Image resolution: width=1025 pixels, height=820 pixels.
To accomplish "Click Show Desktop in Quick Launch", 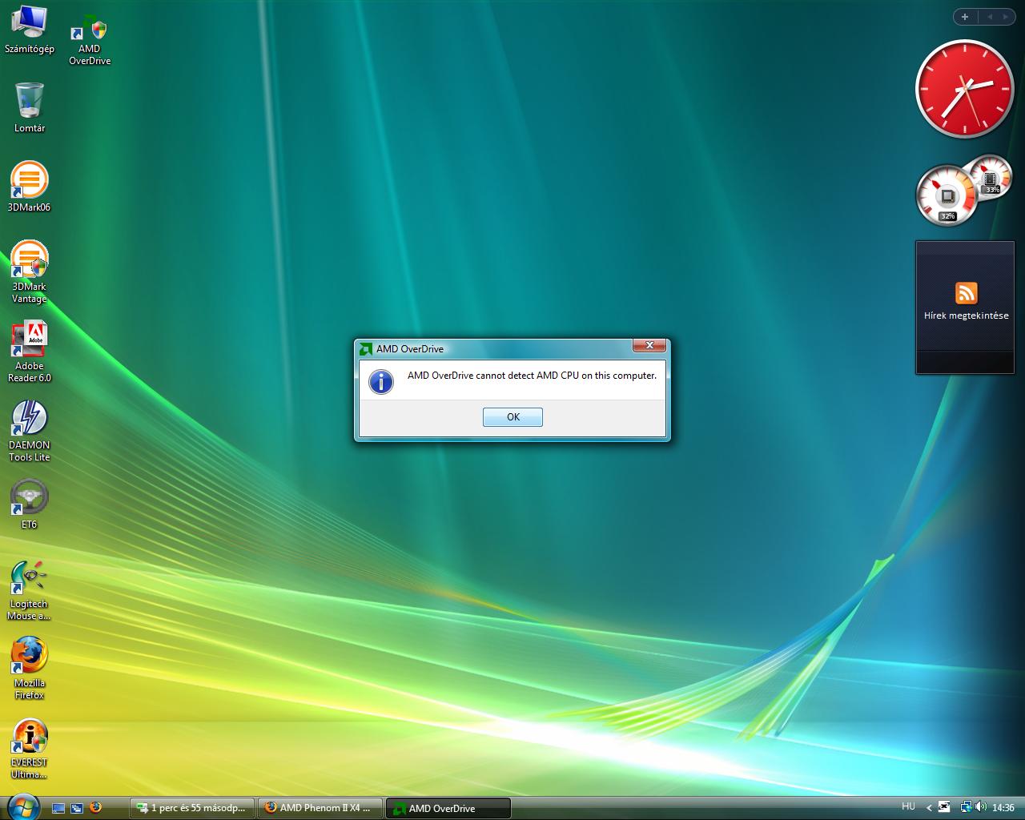I will [58, 808].
